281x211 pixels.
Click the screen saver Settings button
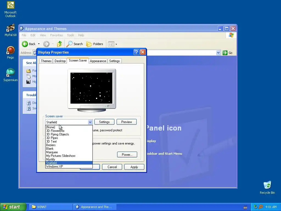(x=104, y=122)
